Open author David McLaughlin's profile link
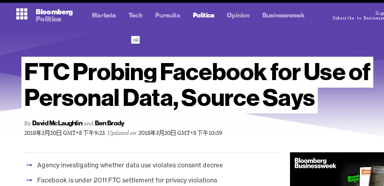This screenshot has height=186, width=384. (x=57, y=123)
